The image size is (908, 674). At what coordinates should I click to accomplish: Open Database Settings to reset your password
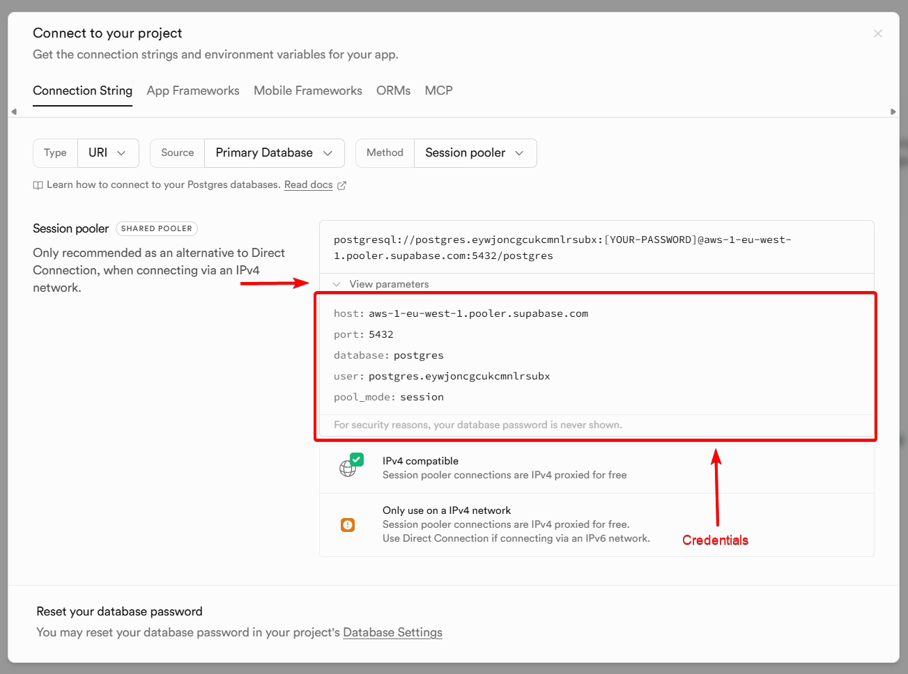[392, 632]
